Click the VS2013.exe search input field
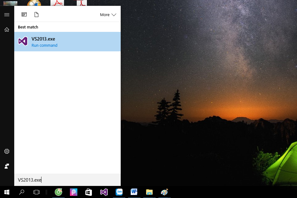 point(67,180)
